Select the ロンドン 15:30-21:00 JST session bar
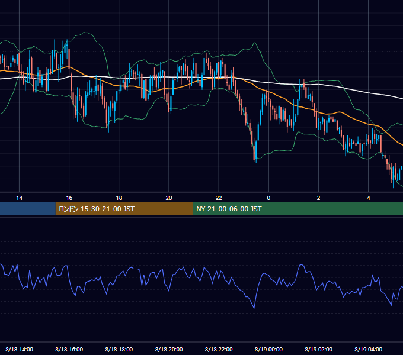The image size is (403, 355). (x=124, y=209)
